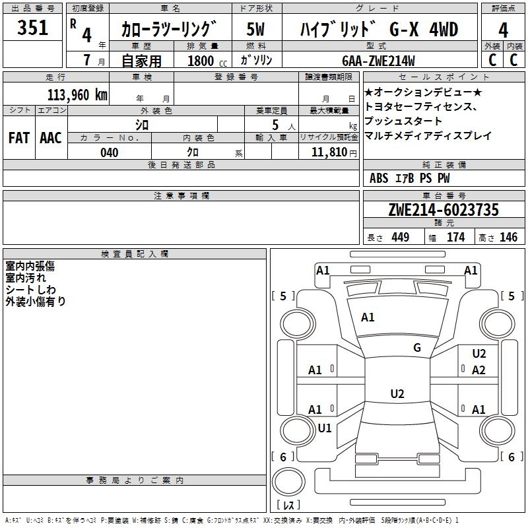Viewport: 528px width, 528px height.
Task: Click the 後日発送部品 header
Action: click(181, 164)
